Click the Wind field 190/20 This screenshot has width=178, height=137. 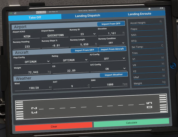click(33, 88)
